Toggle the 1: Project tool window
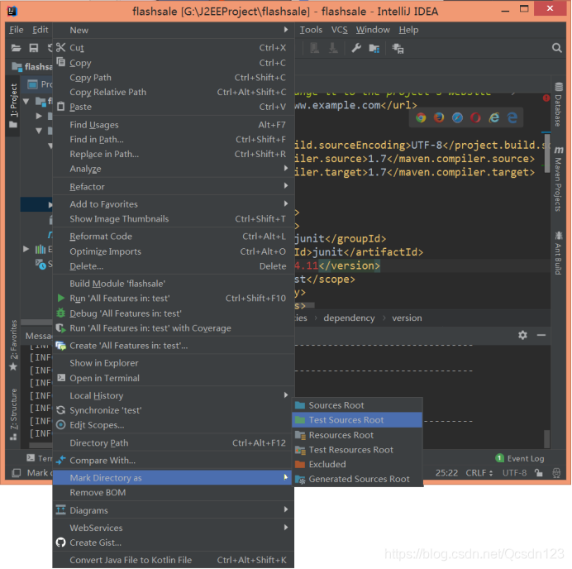The width and height of the screenshot is (572, 569). coord(13,106)
